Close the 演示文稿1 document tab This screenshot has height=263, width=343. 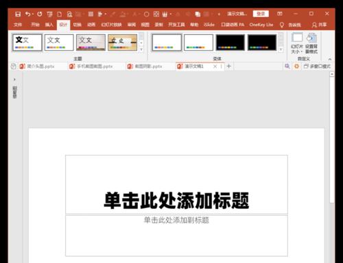(215, 66)
